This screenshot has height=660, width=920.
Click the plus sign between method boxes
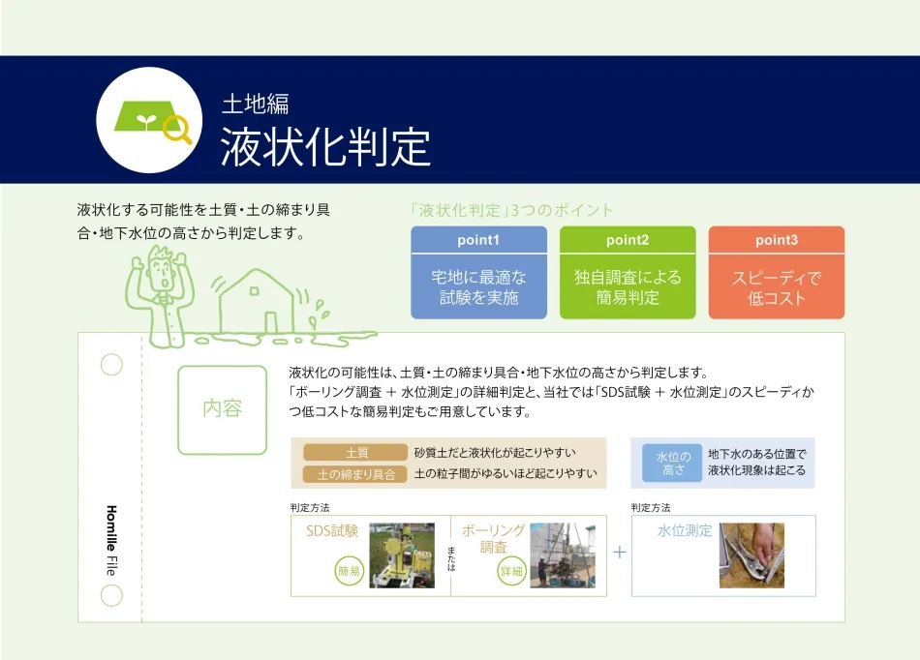coord(619,553)
